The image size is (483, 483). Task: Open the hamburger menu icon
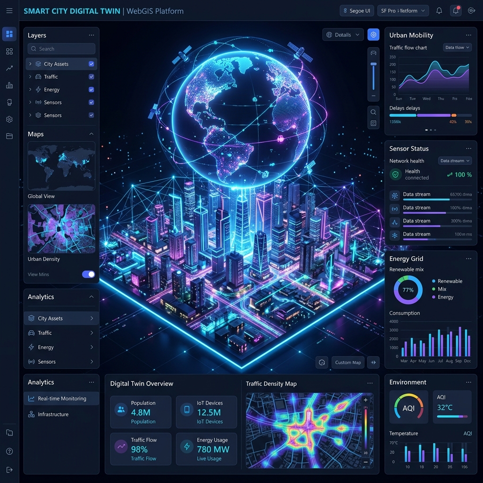(x=9, y=11)
